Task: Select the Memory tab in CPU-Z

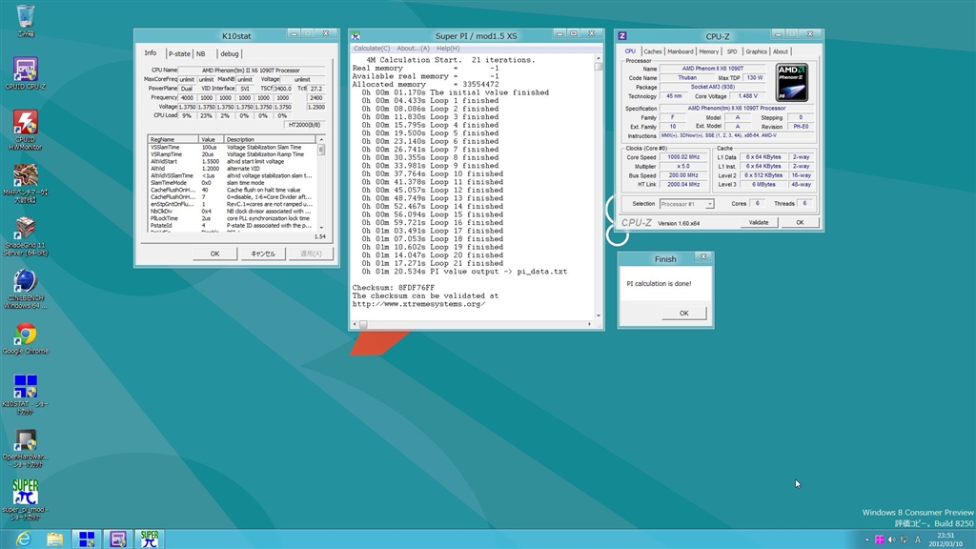Action: (x=708, y=51)
